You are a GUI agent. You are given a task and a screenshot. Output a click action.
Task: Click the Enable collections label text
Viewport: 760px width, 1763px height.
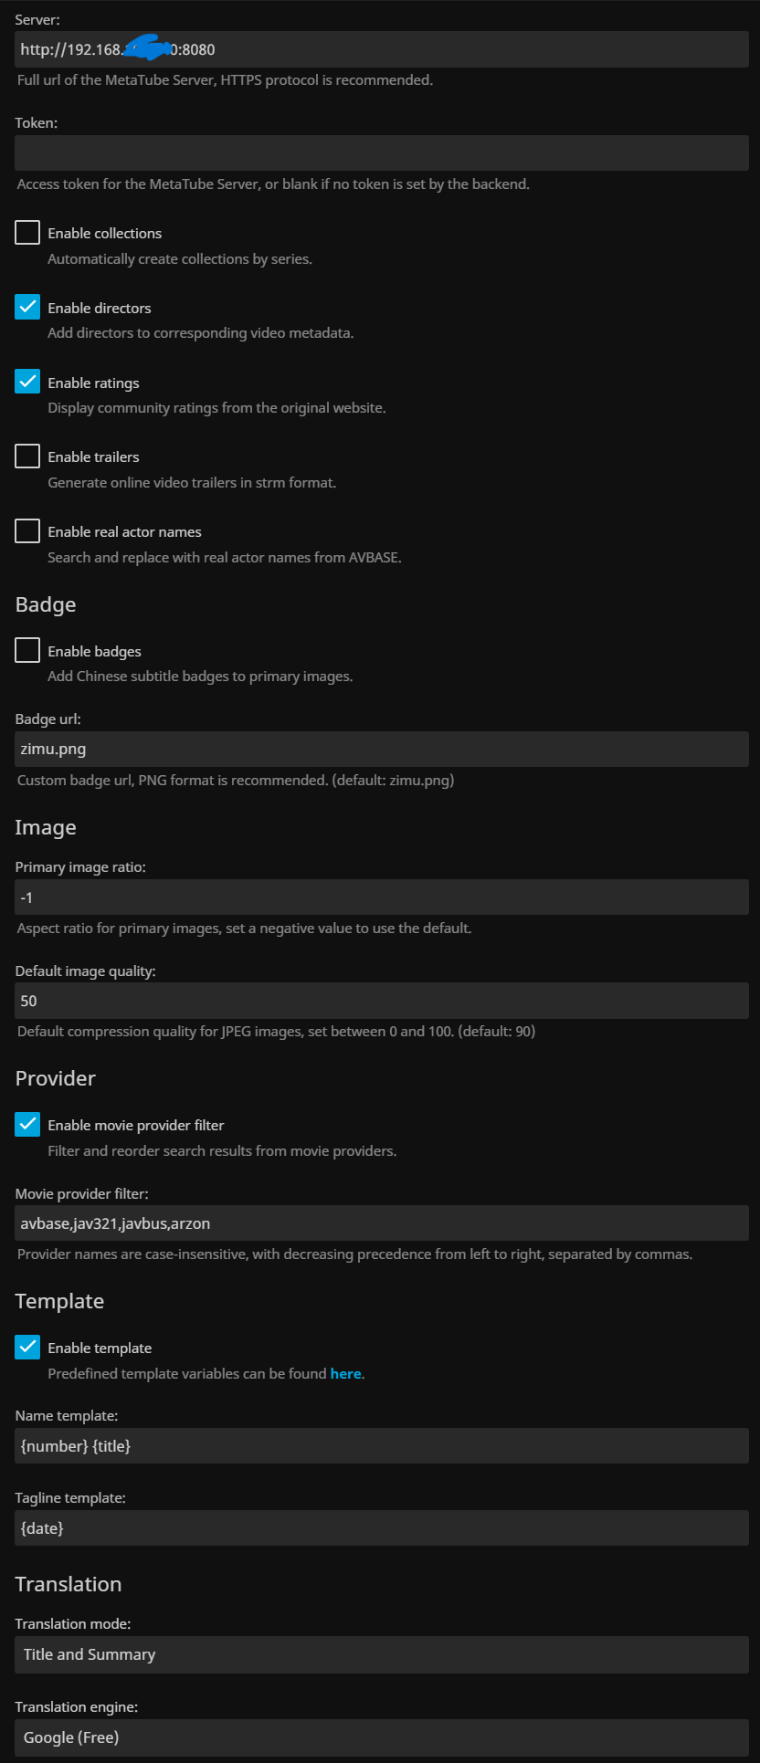pos(105,234)
